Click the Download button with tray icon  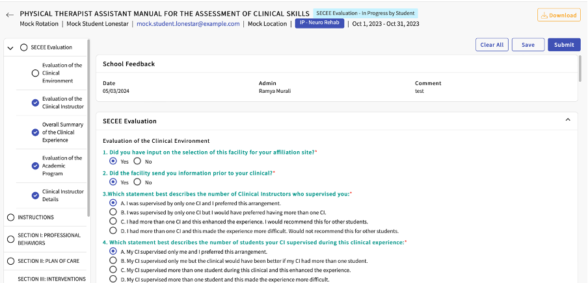tap(559, 15)
